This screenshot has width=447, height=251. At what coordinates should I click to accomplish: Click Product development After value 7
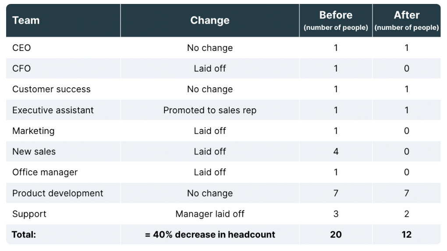tap(407, 194)
